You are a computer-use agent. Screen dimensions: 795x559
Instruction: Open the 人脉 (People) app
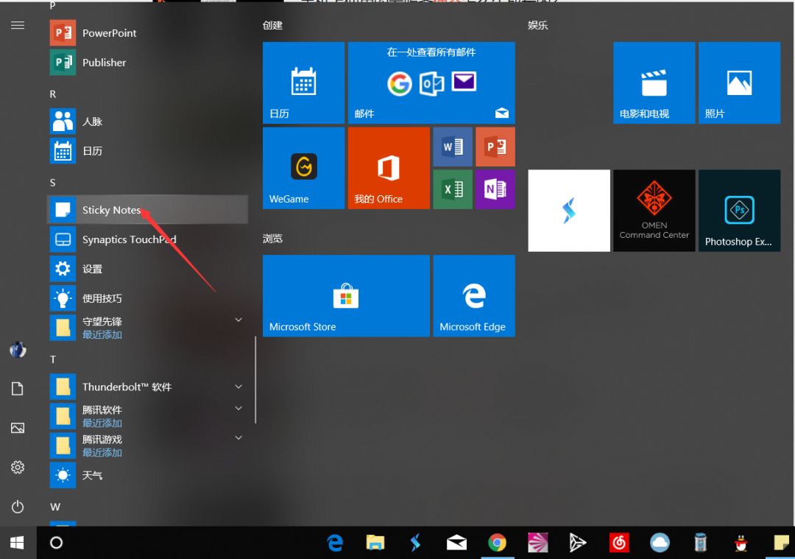tap(147, 122)
